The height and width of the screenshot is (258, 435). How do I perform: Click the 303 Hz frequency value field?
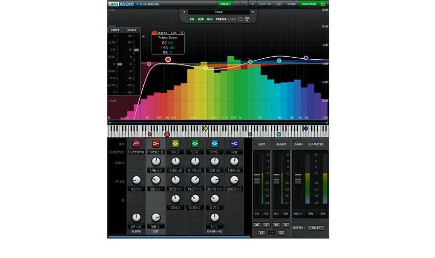[176, 189]
